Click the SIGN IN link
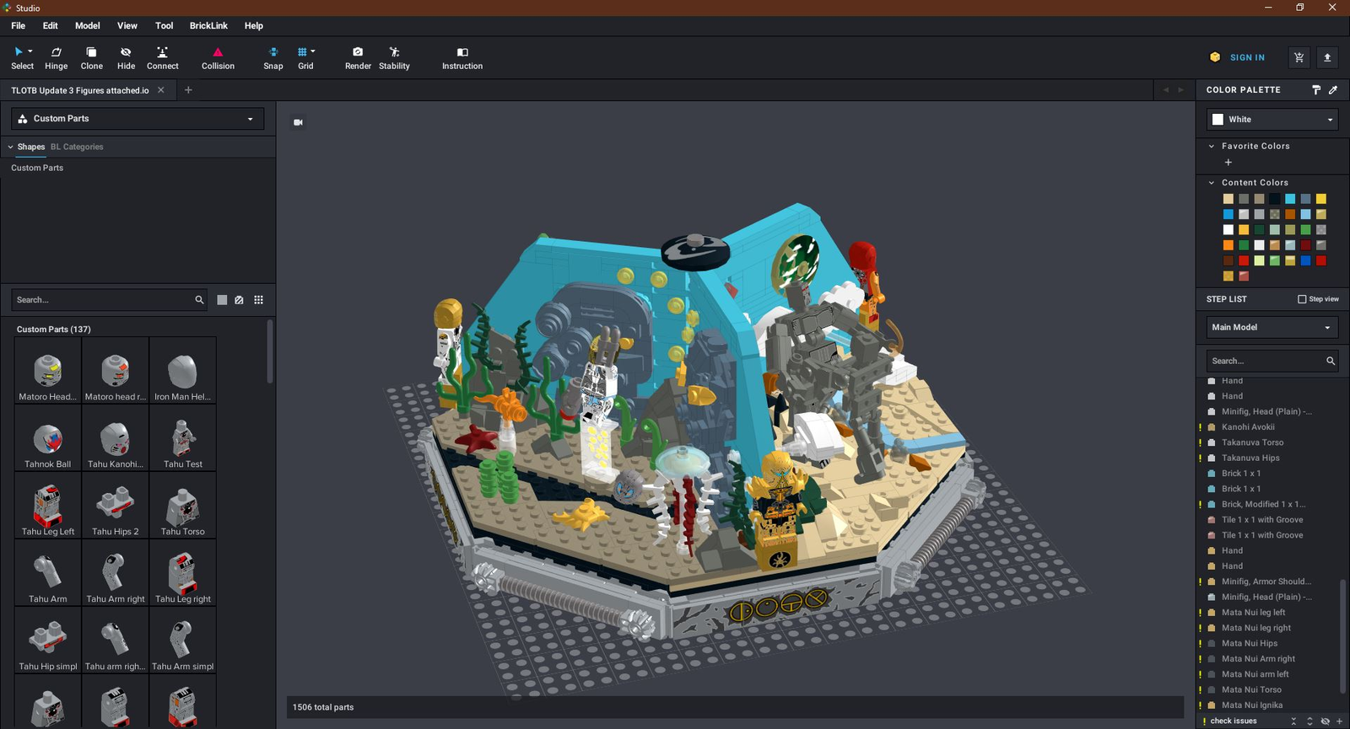Viewport: 1350px width, 729px height. click(x=1247, y=57)
